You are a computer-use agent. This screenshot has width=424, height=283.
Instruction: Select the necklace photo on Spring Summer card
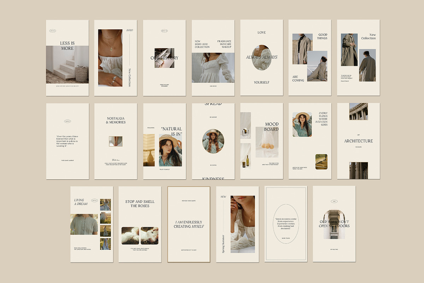coord(243,224)
